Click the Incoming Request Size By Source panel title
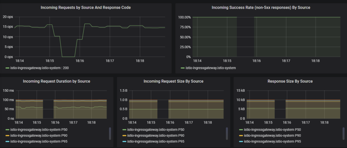The image size is (347, 148). (173, 81)
